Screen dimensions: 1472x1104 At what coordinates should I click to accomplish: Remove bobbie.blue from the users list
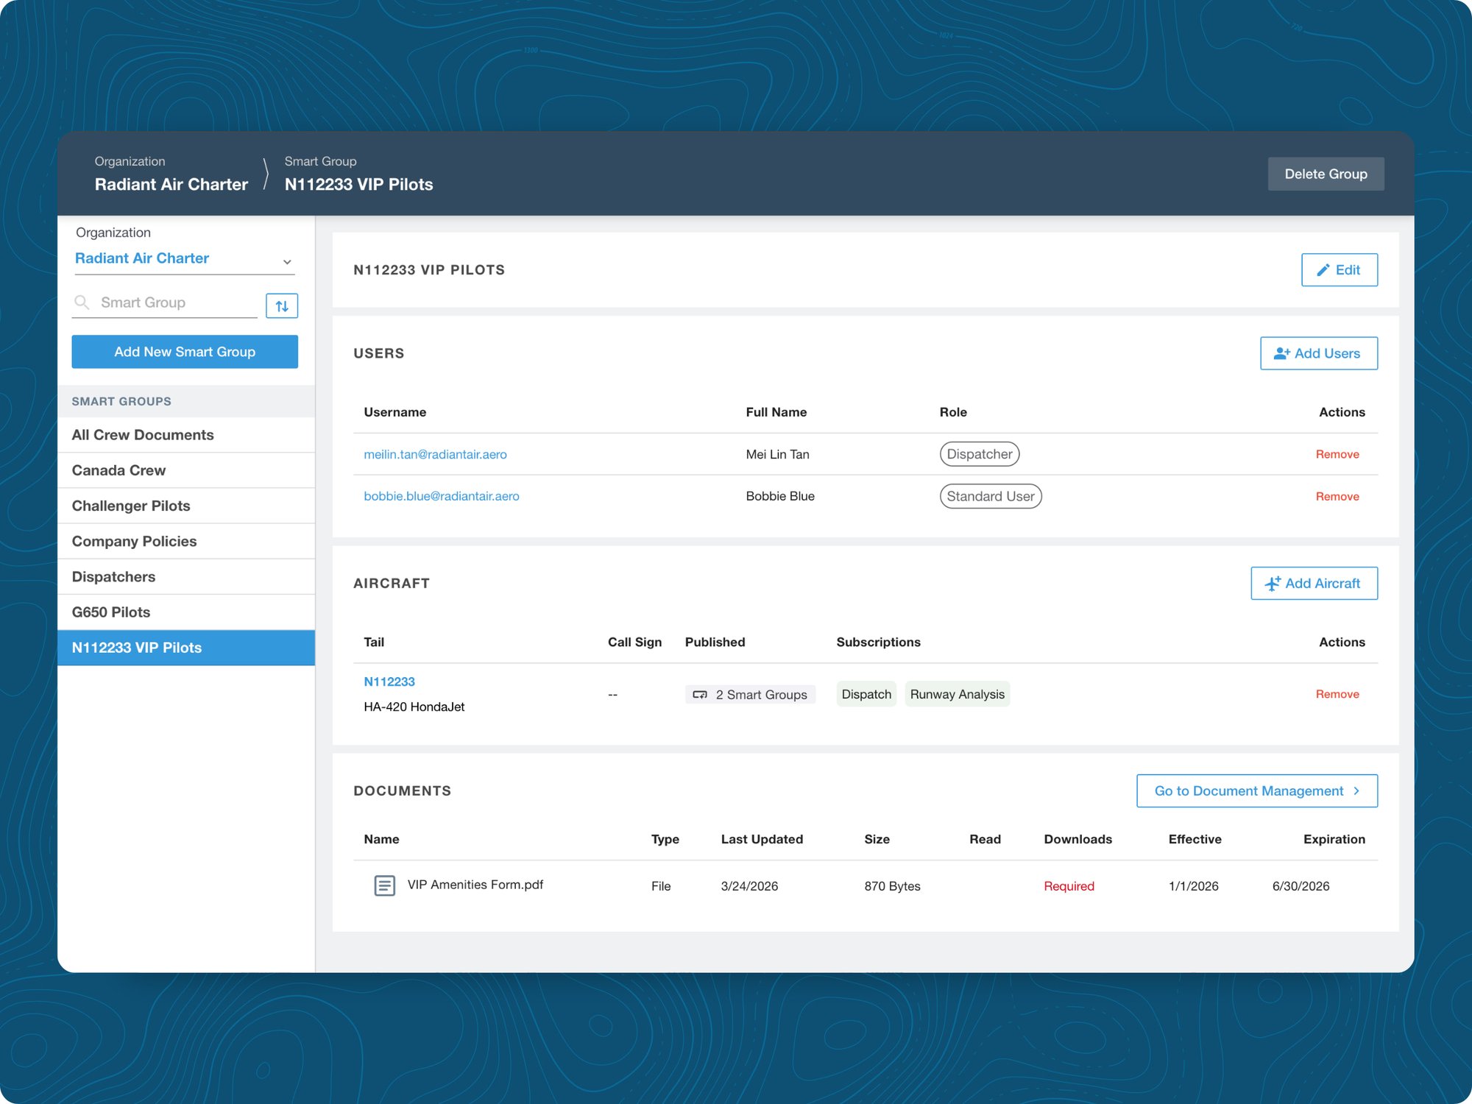(x=1337, y=497)
